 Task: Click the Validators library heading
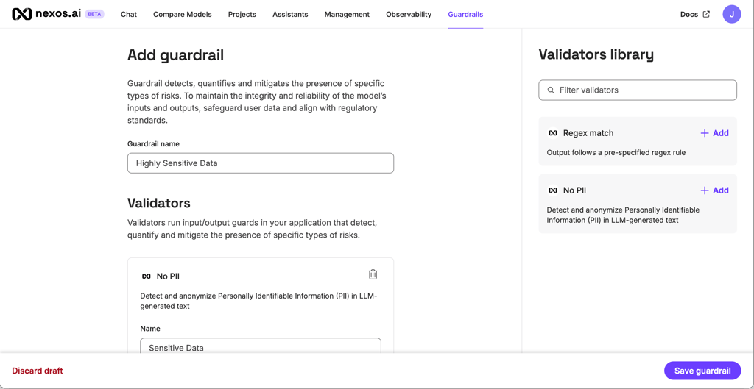(596, 54)
